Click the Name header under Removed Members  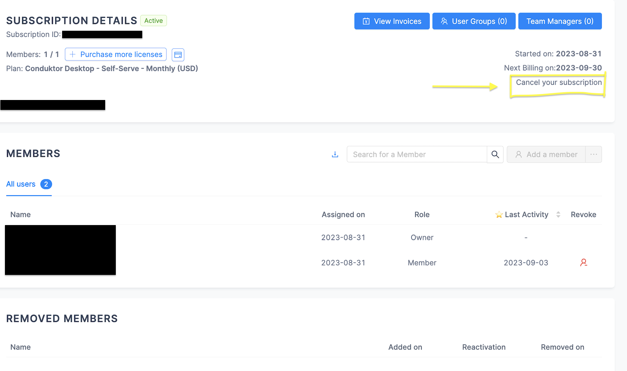(20, 347)
